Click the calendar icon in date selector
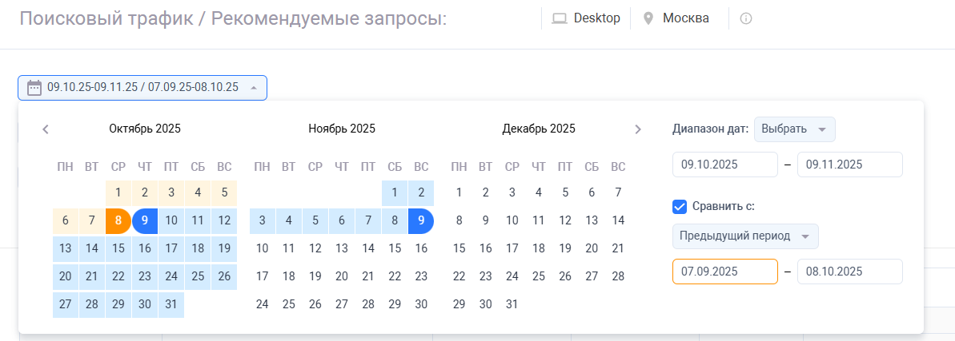Viewport: 955px width, 341px height. [34, 88]
